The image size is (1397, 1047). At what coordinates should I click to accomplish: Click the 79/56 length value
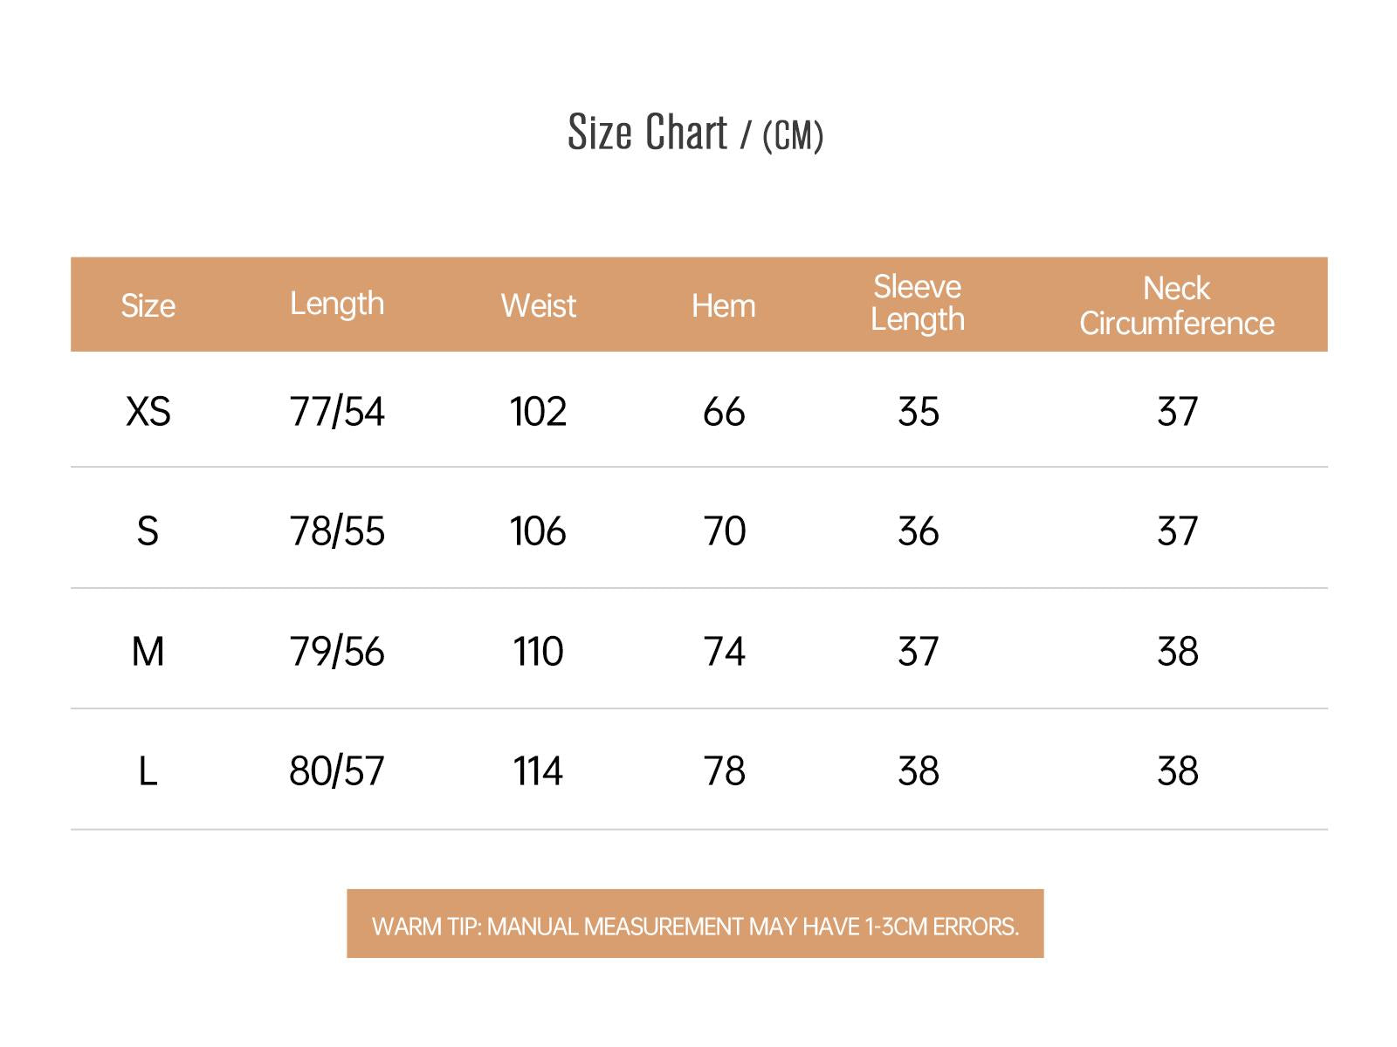337,652
